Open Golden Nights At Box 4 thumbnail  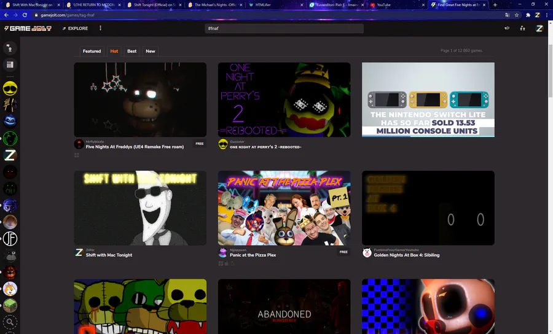tap(428, 208)
